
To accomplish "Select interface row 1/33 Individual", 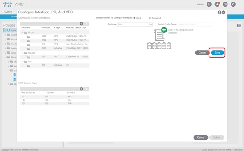I will point(55,48).
